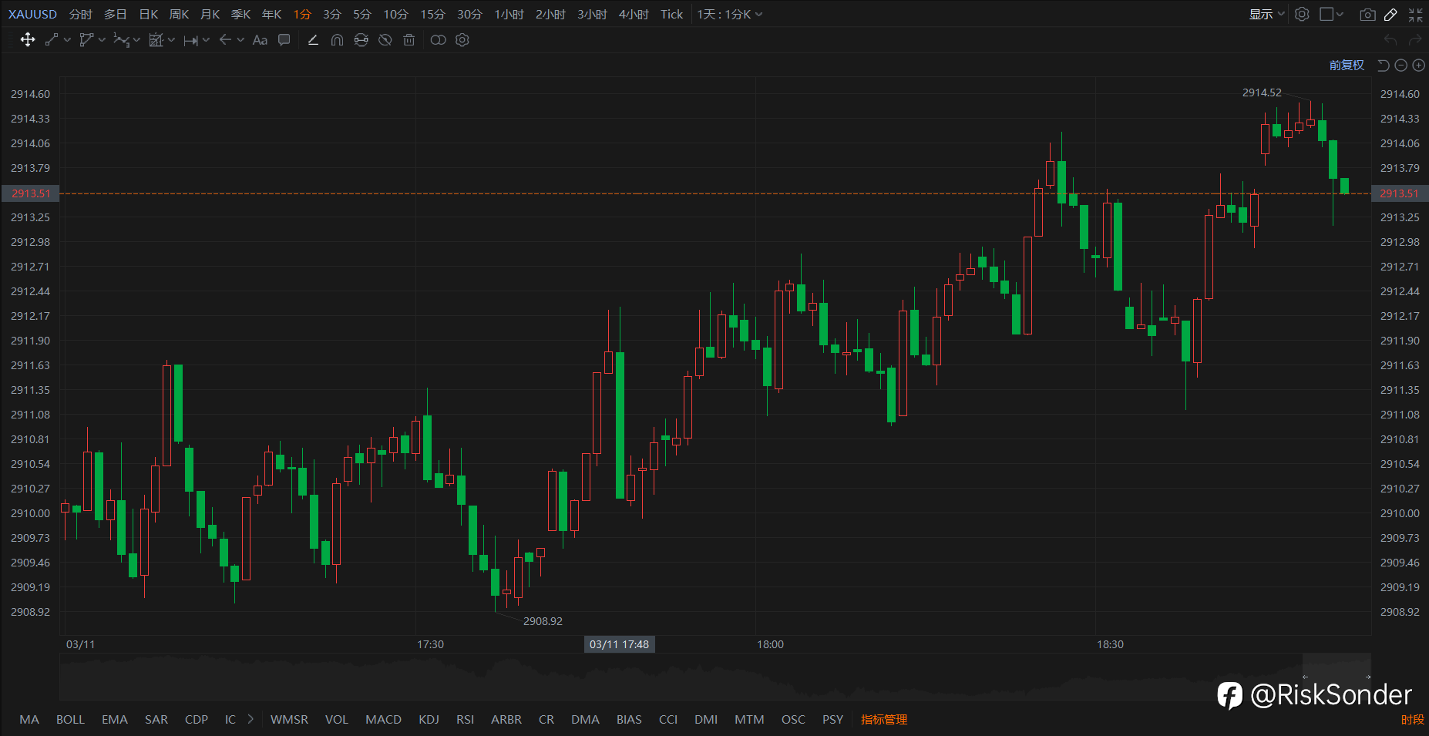The height and width of the screenshot is (736, 1429).
Task: Toggle the KDJ indicator
Action: pos(429,719)
